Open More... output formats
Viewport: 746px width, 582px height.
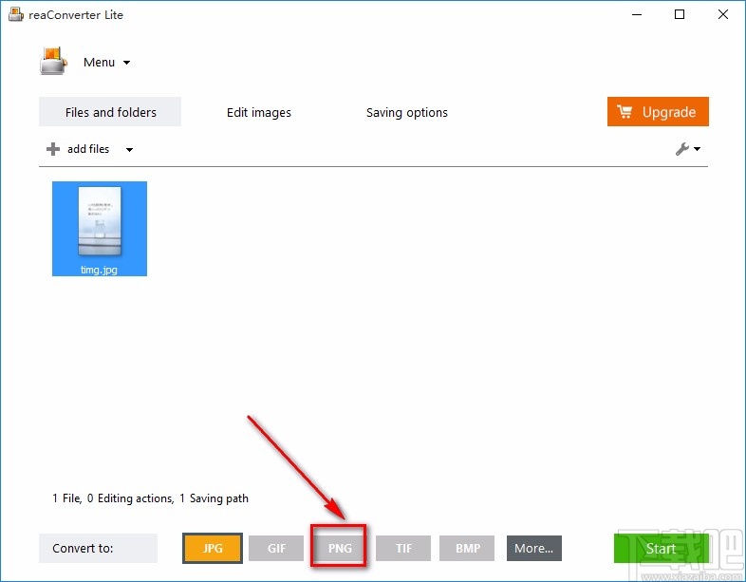click(534, 548)
